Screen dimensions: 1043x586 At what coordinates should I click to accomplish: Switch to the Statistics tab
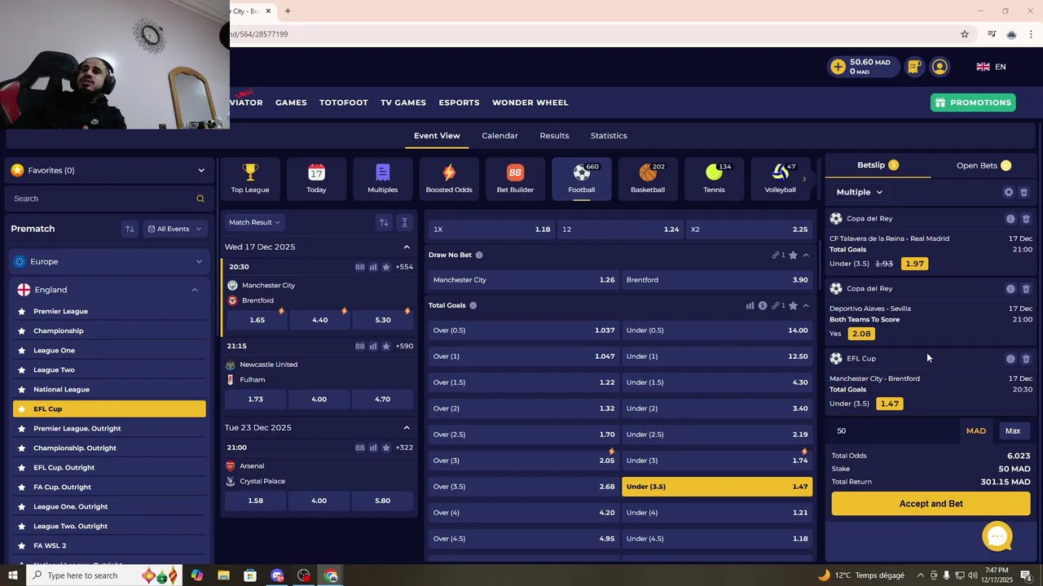pyautogui.click(x=609, y=136)
